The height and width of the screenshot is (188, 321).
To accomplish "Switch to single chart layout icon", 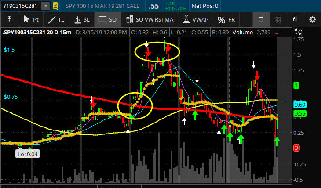I will tap(261, 19).
